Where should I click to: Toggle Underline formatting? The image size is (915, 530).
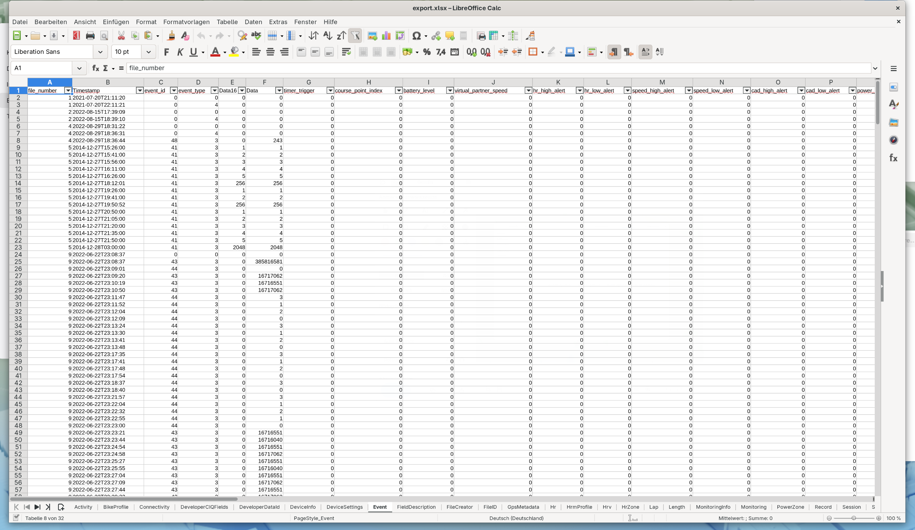pyautogui.click(x=193, y=52)
